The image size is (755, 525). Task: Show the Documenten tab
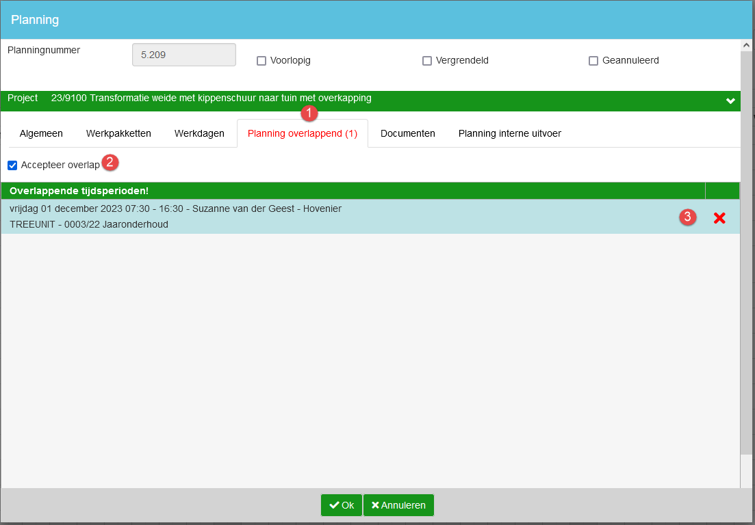click(x=407, y=133)
